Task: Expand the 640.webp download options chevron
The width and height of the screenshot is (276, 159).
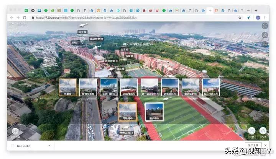Action: coord(49,145)
